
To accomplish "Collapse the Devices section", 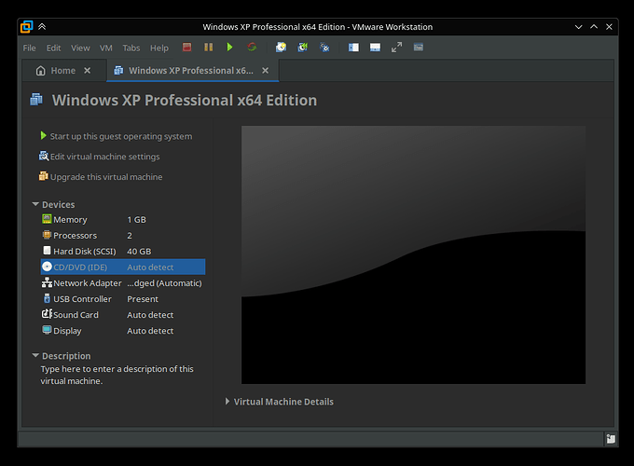I will pos(35,204).
